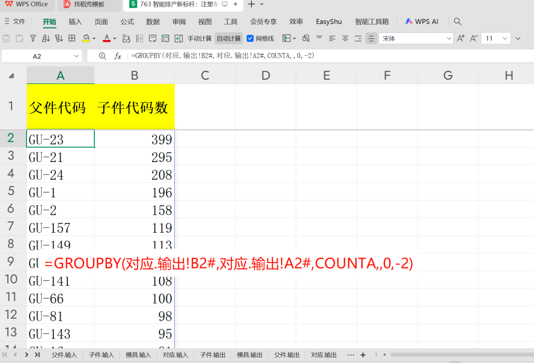Click the clear format icon
This screenshot has width=534, height=363.
point(306,39)
